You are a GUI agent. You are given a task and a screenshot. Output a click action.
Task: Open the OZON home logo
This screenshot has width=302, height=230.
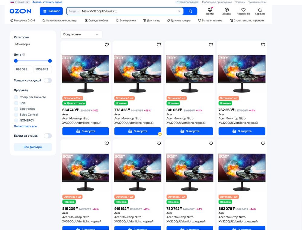click(20, 11)
